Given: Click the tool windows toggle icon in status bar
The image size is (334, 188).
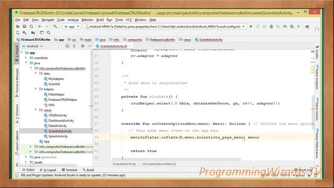Looking at the screenshot, I should 17,175.
